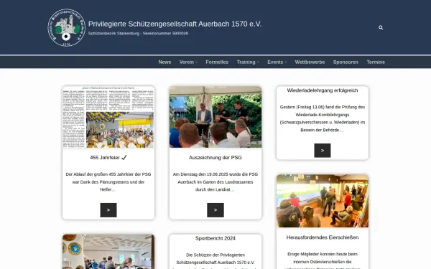
Task: Open the Auszeichnung der PSG title
Action: tap(215, 158)
